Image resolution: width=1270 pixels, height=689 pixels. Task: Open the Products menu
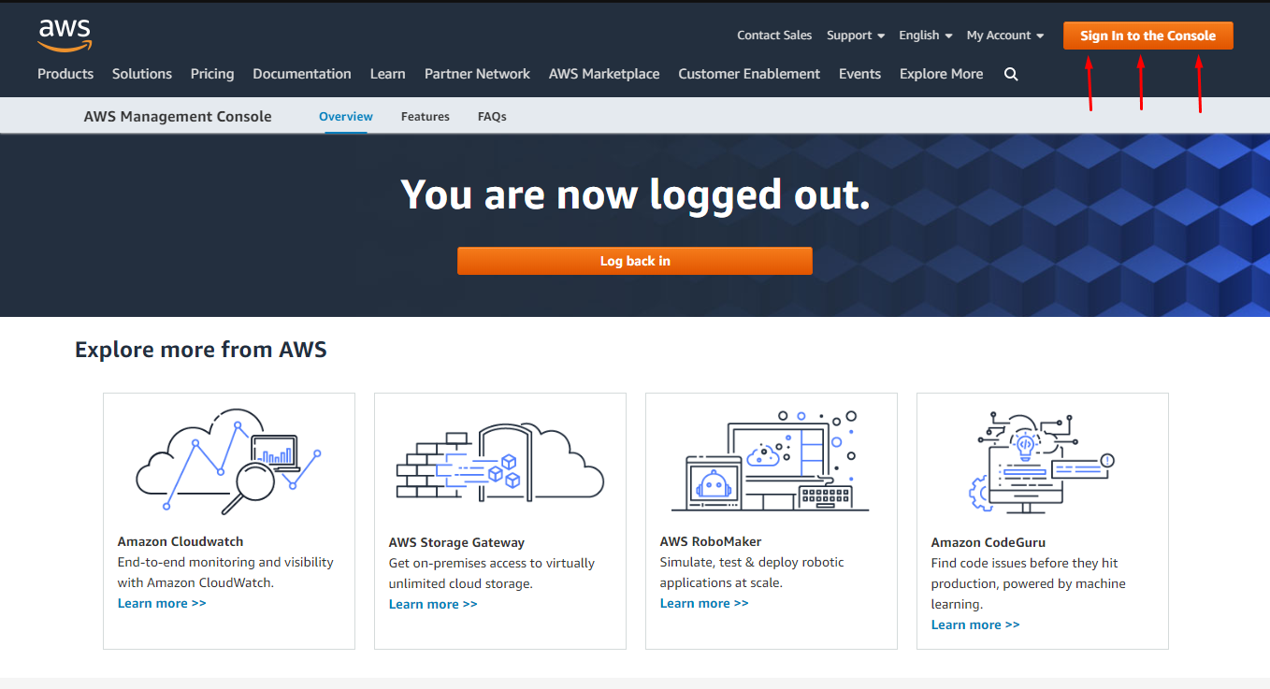65,74
